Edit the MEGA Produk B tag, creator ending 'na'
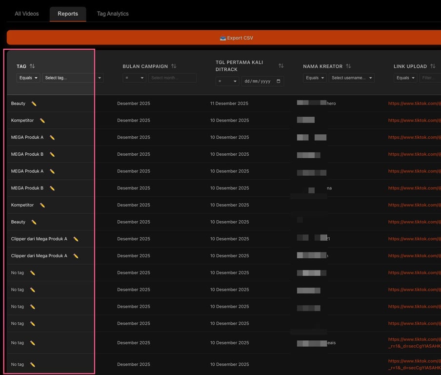This screenshot has width=441, height=375. coord(52,188)
